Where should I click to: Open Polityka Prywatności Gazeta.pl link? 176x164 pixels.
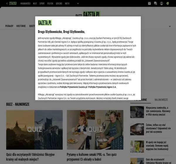(x=74, y=87)
